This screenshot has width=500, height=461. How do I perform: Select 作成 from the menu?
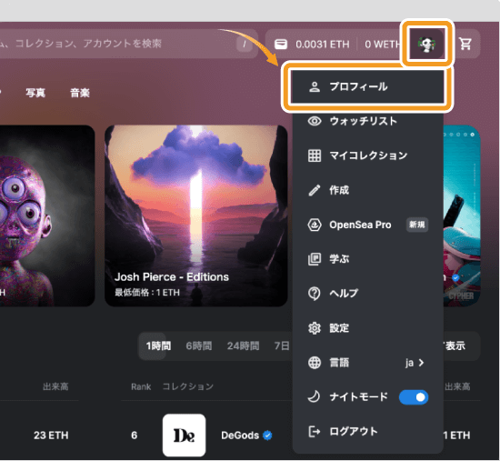coord(367,190)
